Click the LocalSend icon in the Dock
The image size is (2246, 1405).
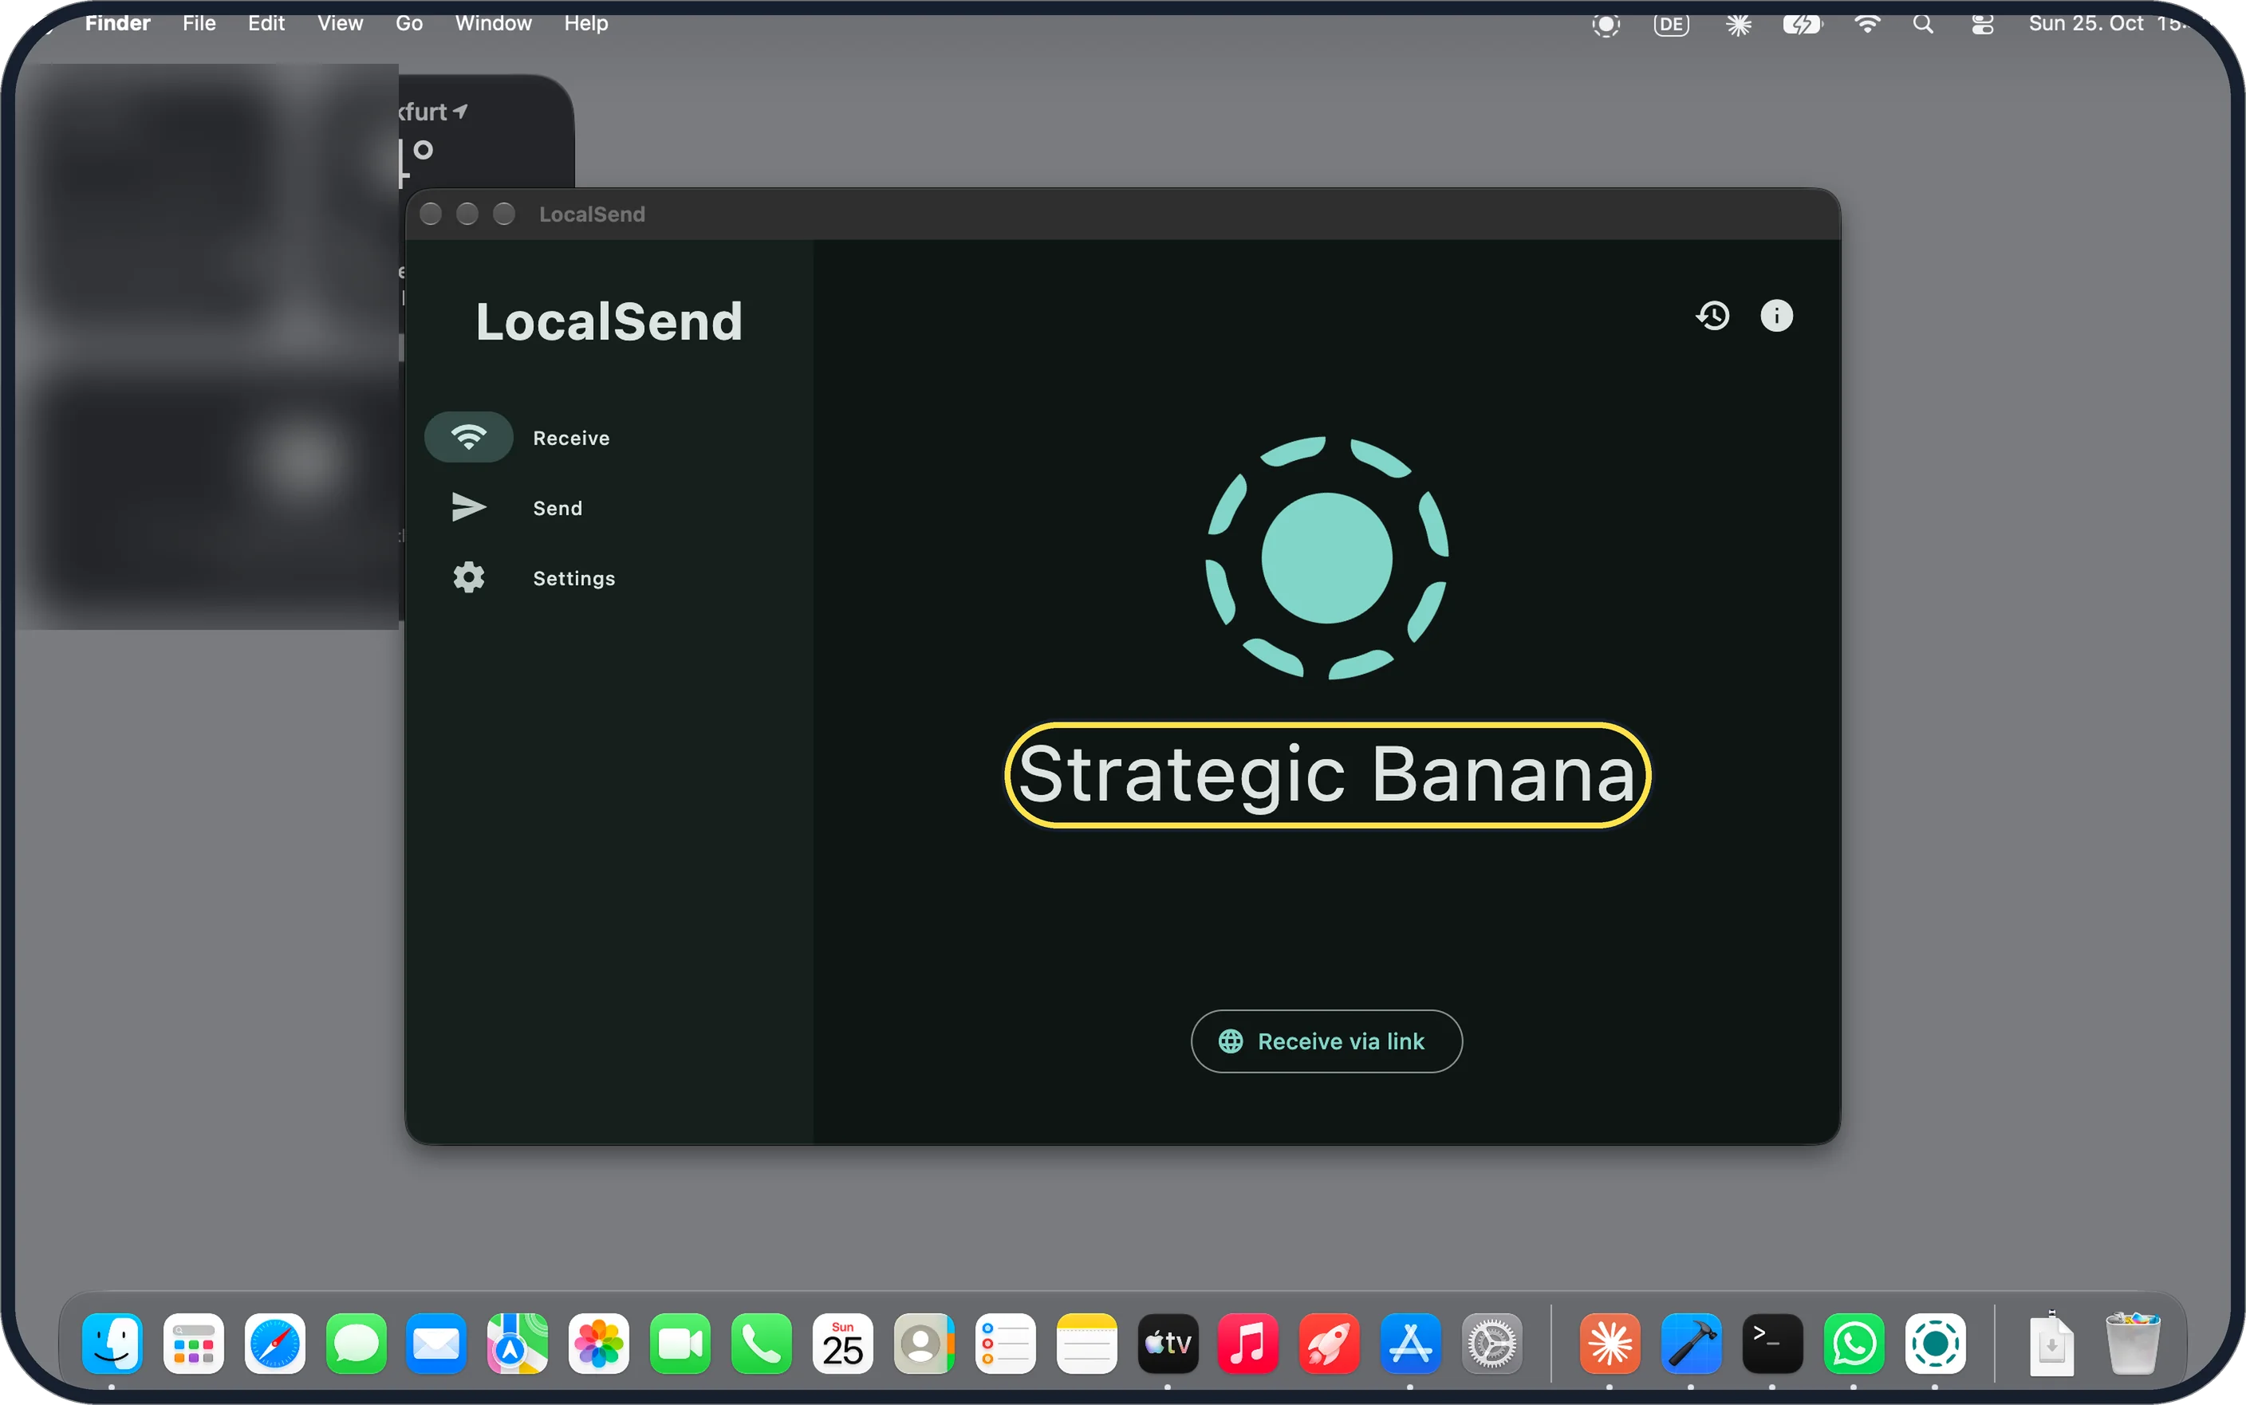[x=1936, y=1344]
